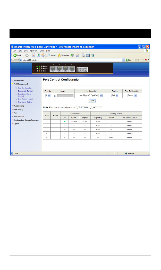The height and width of the screenshot is (270, 161).
Task: Click Logout in the sidebar
Action: click(16, 124)
